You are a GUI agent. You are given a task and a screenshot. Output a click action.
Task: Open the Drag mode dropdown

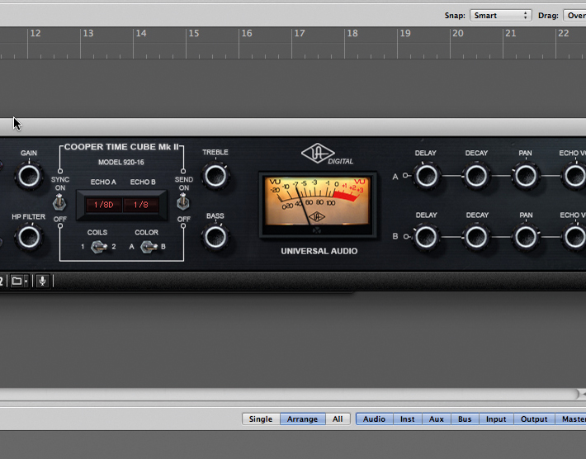pos(574,16)
